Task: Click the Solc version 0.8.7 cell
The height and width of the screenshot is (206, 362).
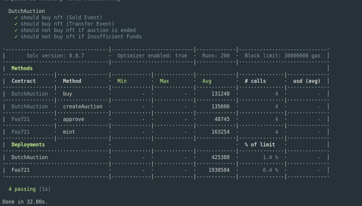Action: 55,55
